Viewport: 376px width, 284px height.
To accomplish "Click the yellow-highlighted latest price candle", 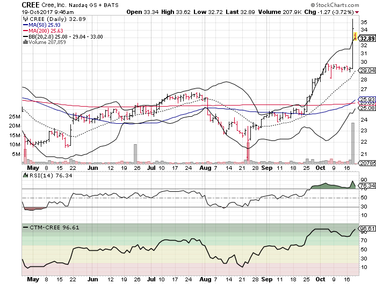I will (355, 36).
